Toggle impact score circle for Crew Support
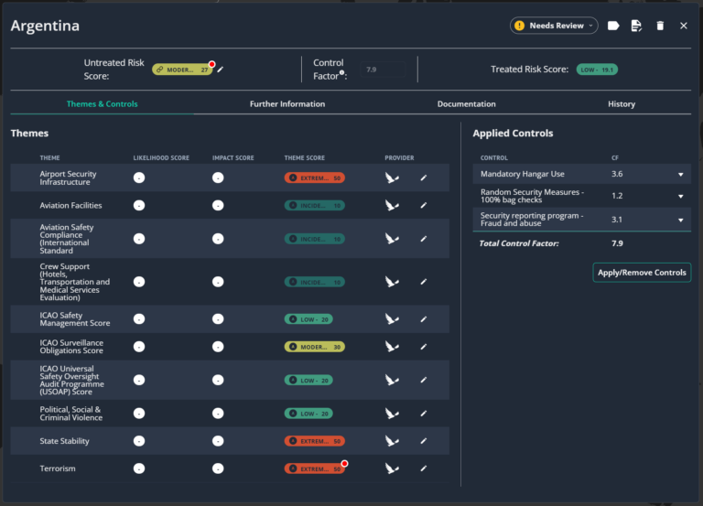Screen dimensions: 703x506 pyautogui.click(x=218, y=282)
